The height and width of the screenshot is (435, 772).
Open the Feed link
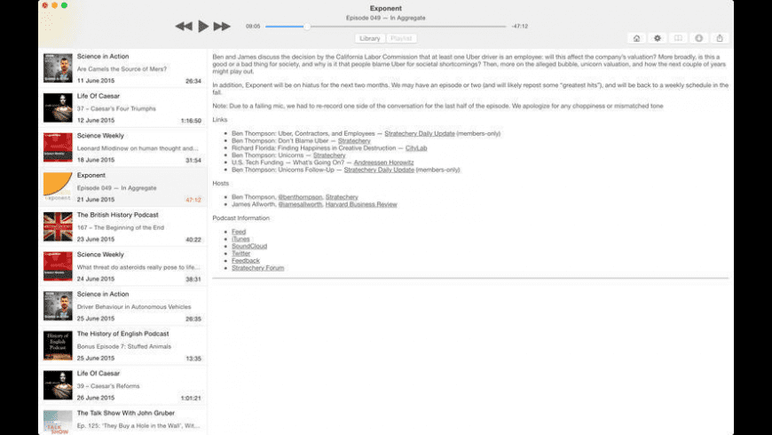(x=239, y=232)
